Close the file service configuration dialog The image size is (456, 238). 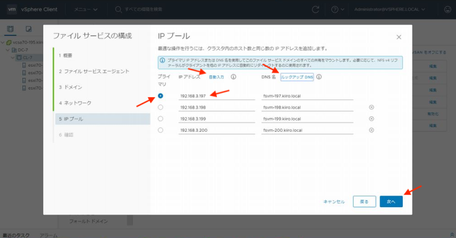tap(399, 37)
